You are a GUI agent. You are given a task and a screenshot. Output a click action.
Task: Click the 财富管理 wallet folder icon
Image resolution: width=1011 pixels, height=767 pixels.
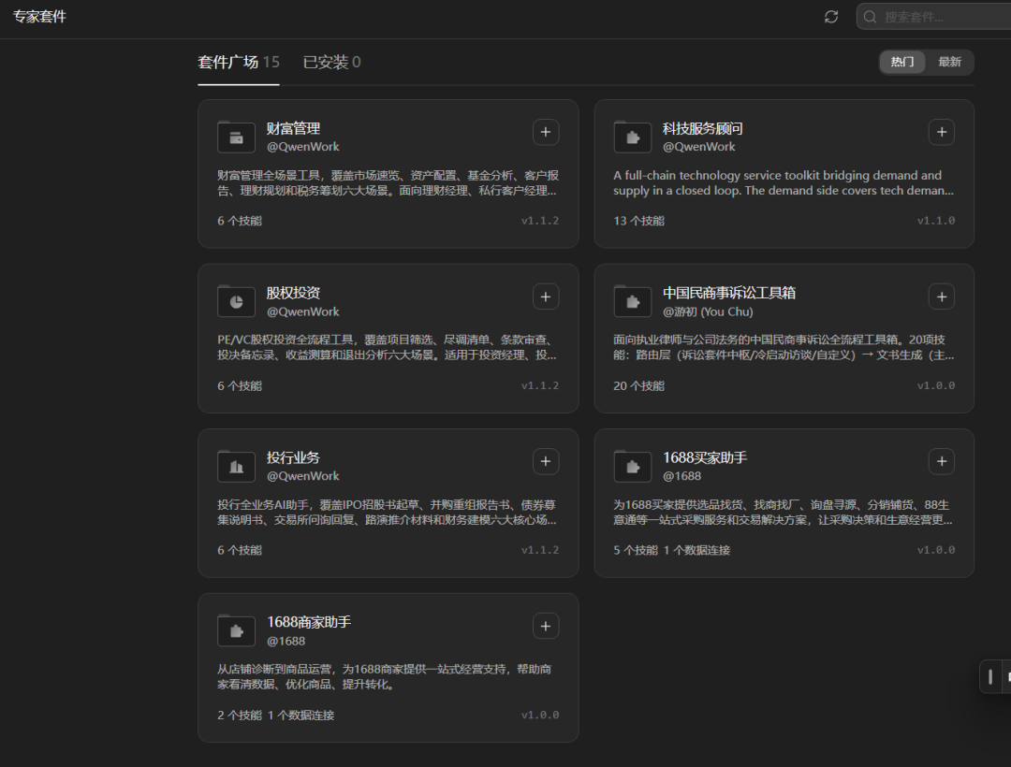click(x=236, y=137)
